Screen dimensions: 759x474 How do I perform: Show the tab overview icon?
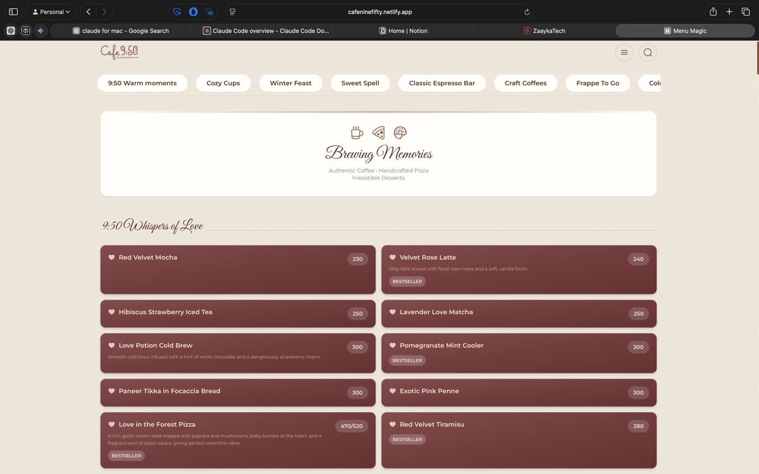coord(746,12)
